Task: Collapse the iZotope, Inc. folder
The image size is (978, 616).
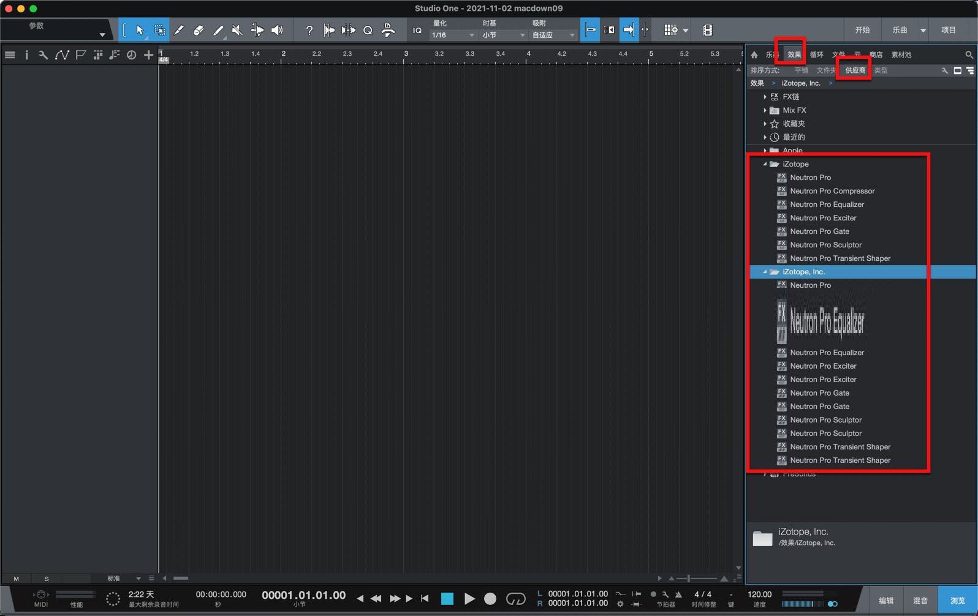Action: pyautogui.click(x=765, y=272)
